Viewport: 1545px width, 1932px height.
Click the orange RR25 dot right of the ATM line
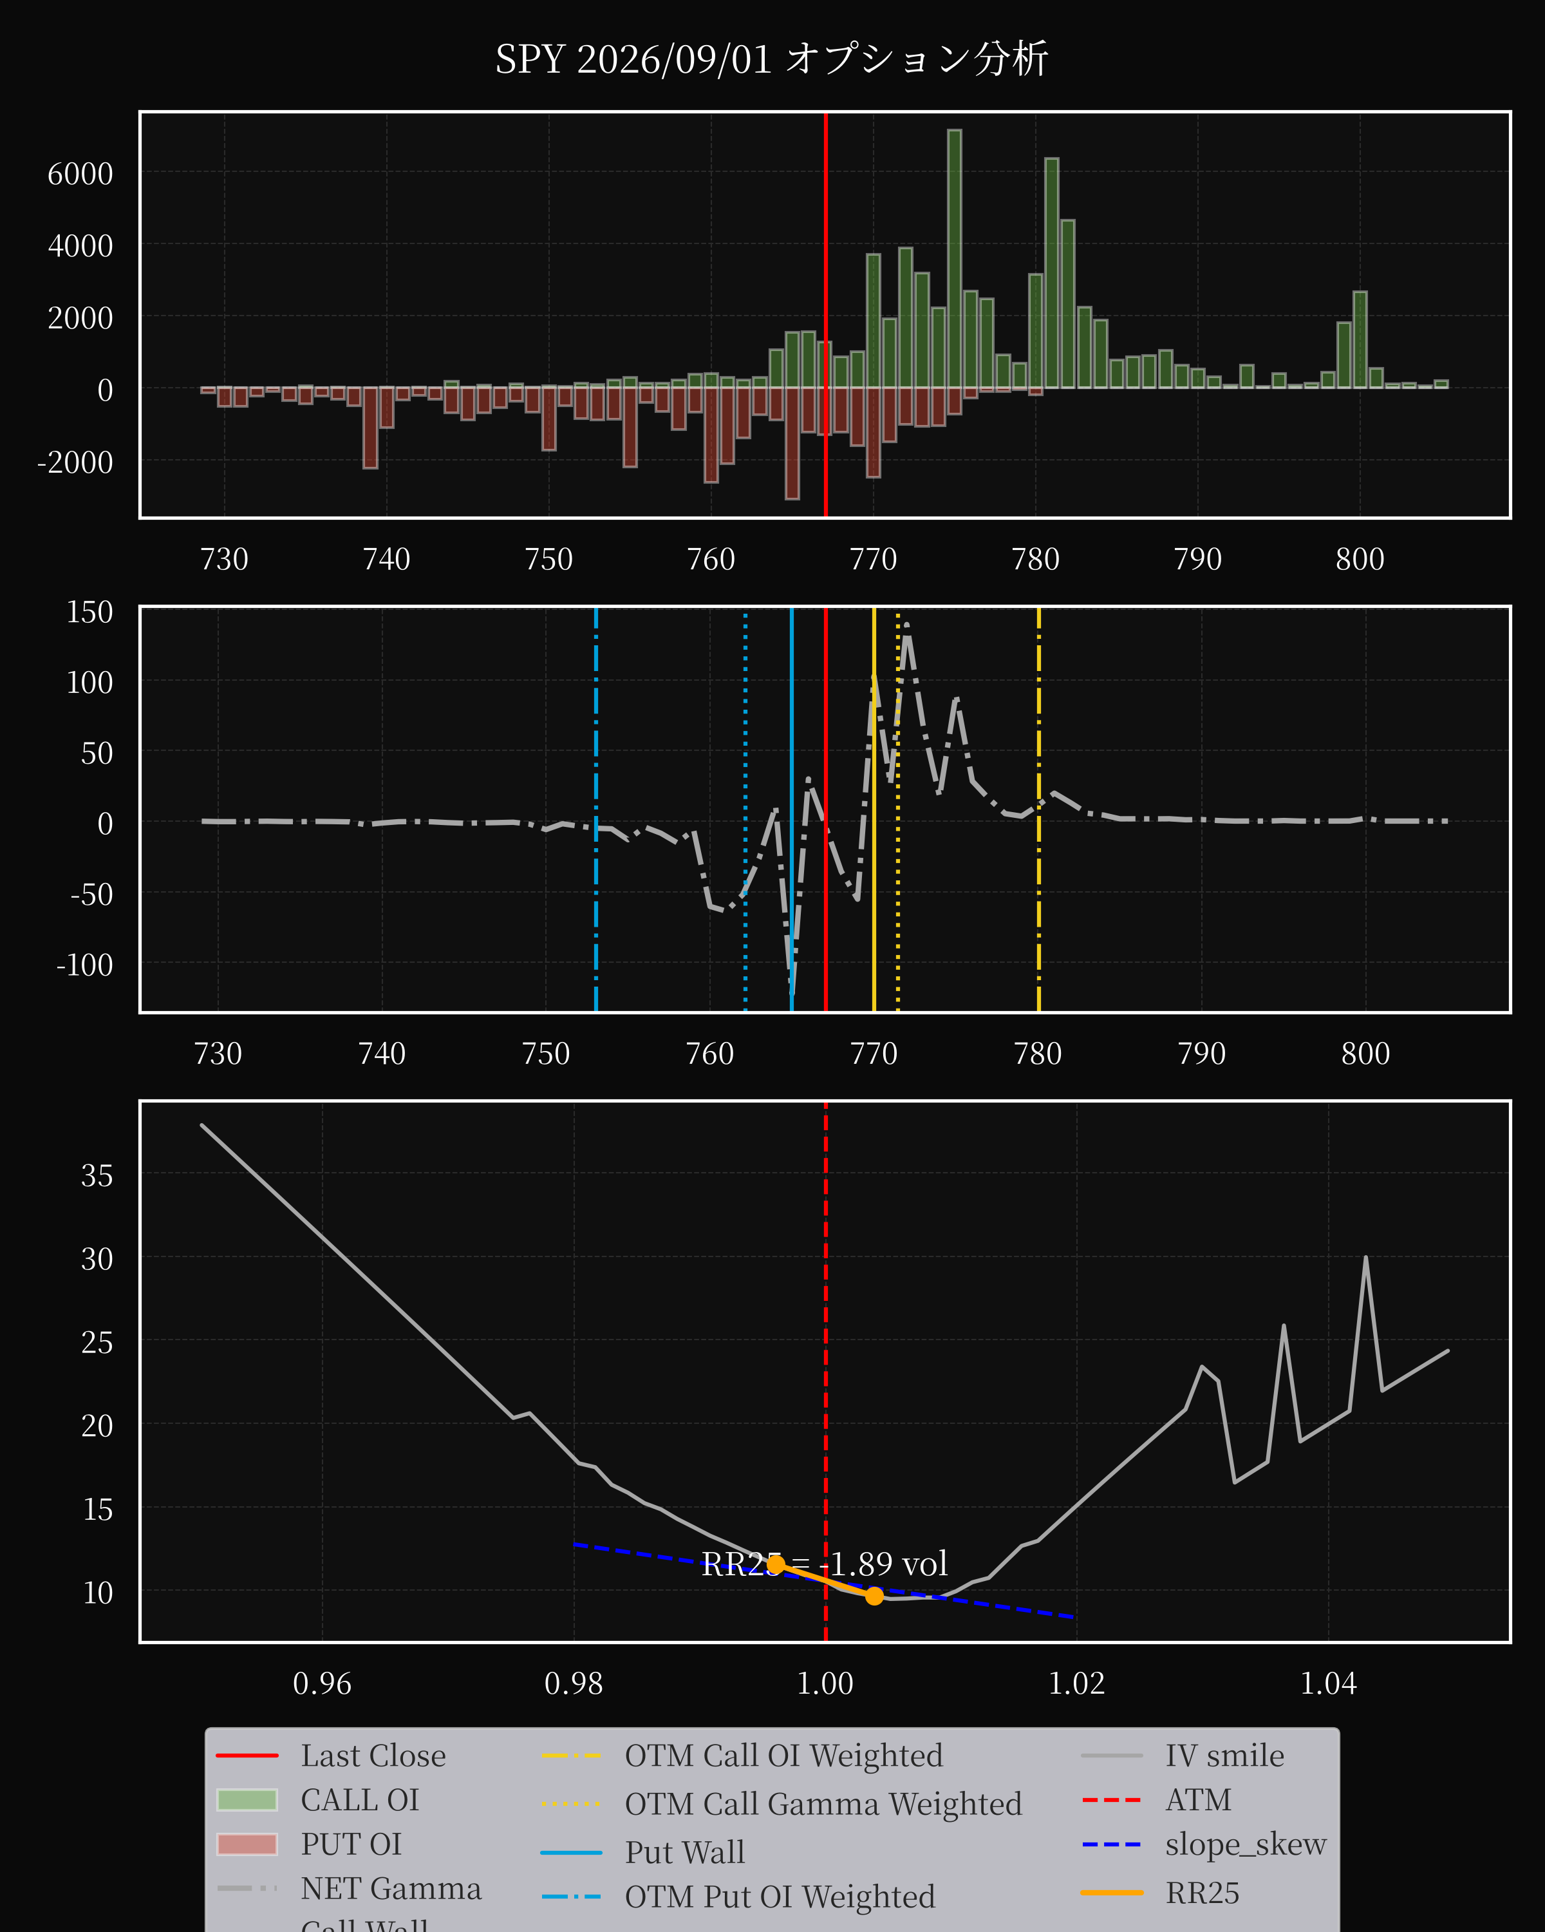pyautogui.click(x=874, y=1595)
